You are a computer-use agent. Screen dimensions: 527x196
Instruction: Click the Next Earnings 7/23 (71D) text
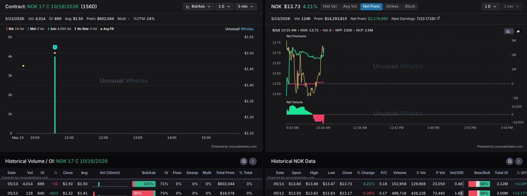[x=412, y=19]
